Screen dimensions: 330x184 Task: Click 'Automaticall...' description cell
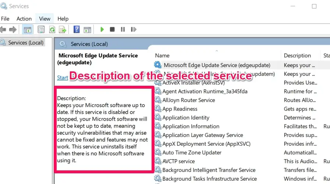point(300,153)
